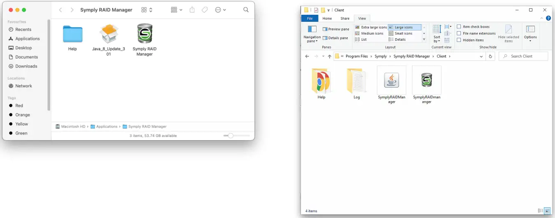Image resolution: width=555 pixels, height=218 pixels.
Task: Click Macintosh HD in Finder path bar
Action: pyautogui.click(x=70, y=127)
